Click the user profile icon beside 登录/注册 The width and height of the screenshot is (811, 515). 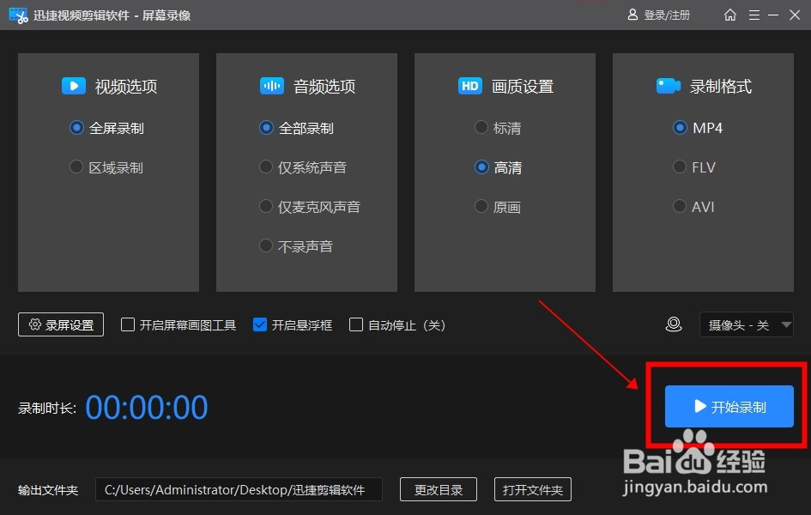tap(632, 15)
